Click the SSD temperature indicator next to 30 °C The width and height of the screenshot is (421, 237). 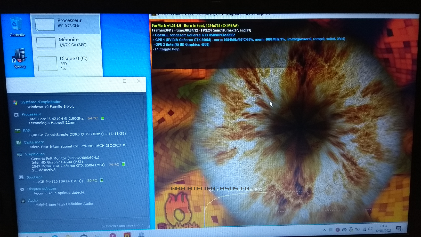pyautogui.click(x=102, y=180)
